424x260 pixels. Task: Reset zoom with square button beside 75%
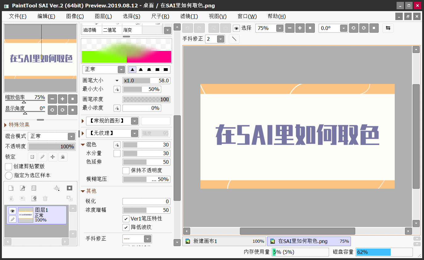(310, 28)
